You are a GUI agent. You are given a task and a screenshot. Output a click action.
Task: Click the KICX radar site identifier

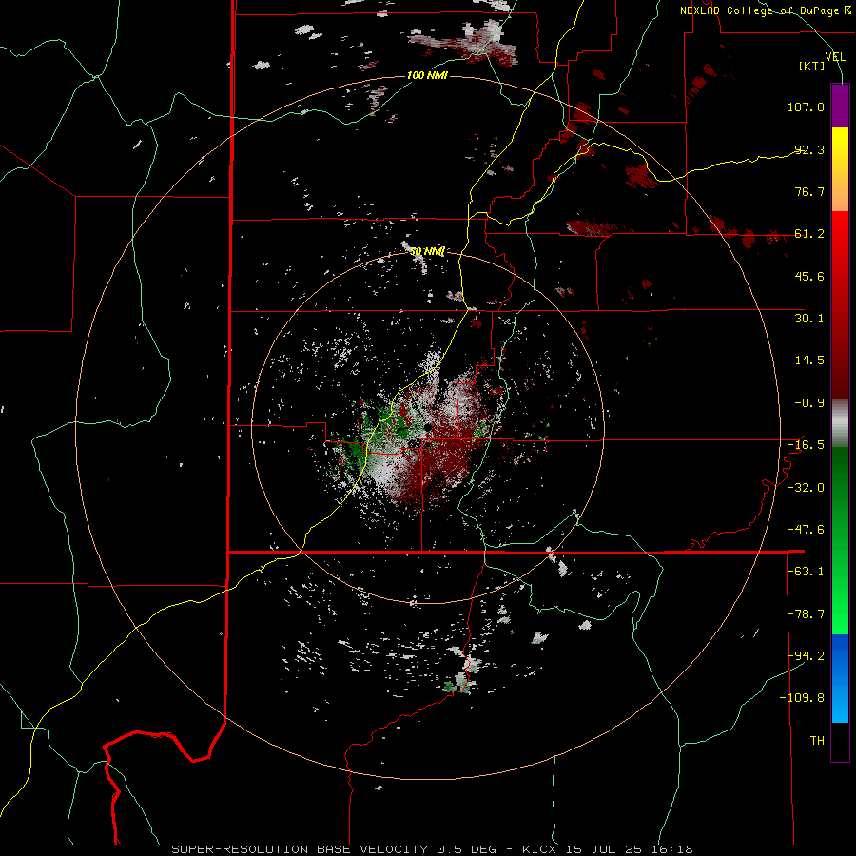[x=539, y=849]
